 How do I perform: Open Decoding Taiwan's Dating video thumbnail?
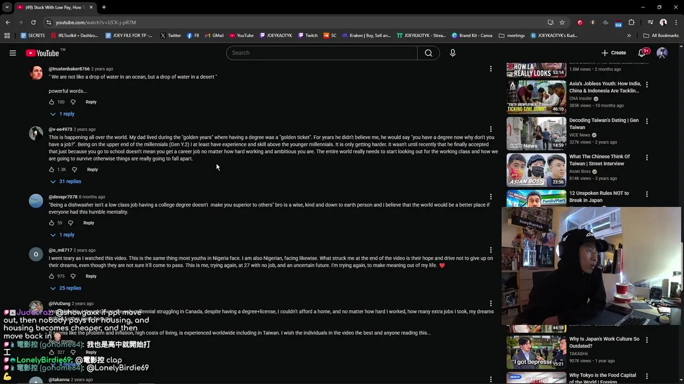pos(536,133)
